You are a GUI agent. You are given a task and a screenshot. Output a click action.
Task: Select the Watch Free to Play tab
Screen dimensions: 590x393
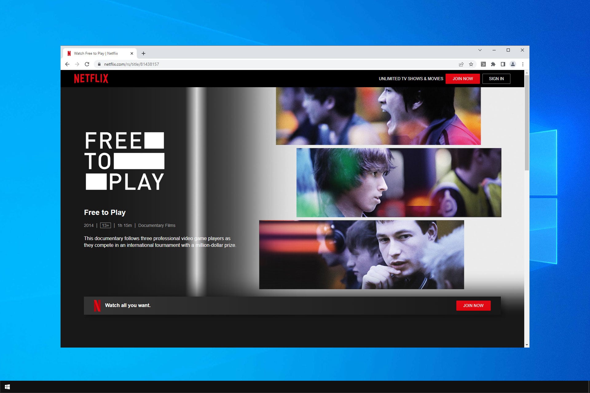click(x=96, y=53)
